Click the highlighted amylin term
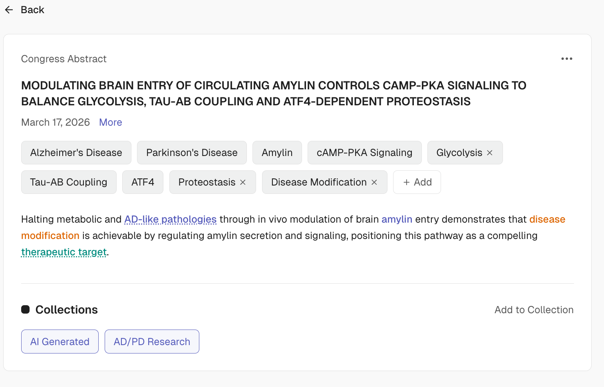Screen dimensions: 604x387 (x=397, y=219)
